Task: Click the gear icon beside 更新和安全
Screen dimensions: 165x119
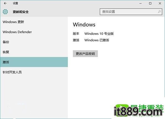Action: (x=5, y=12)
